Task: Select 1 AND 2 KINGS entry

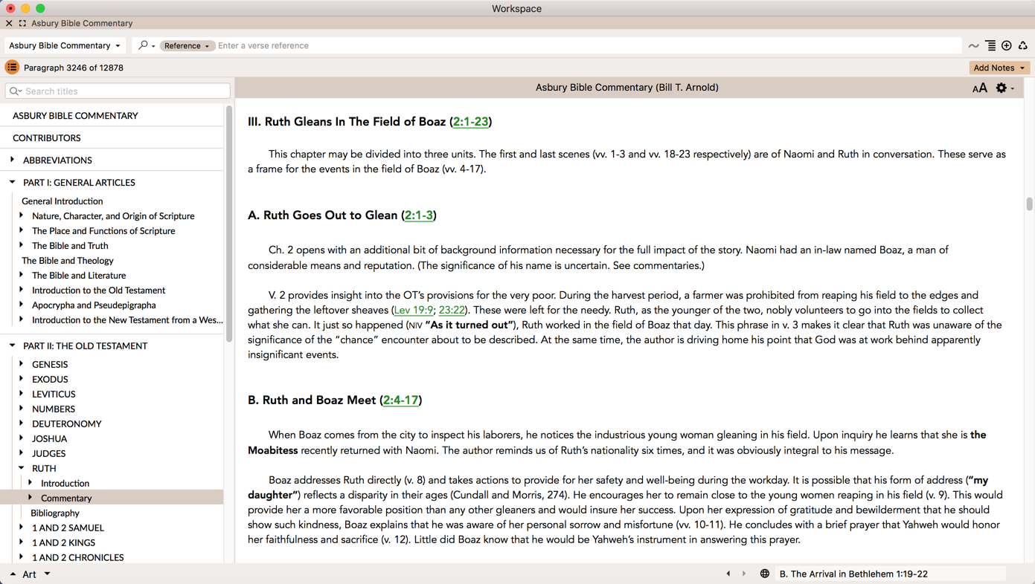Action: coord(63,543)
